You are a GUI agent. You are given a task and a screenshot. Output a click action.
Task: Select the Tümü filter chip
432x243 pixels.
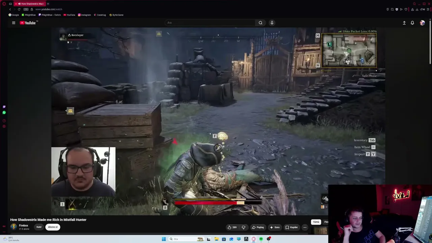click(x=316, y=222)
